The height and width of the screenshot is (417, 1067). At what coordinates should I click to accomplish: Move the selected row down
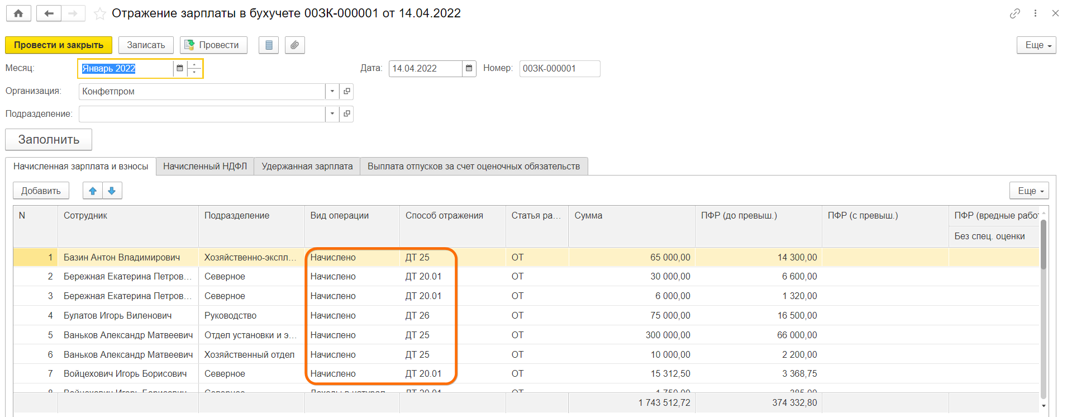click(x=112, y=191)
